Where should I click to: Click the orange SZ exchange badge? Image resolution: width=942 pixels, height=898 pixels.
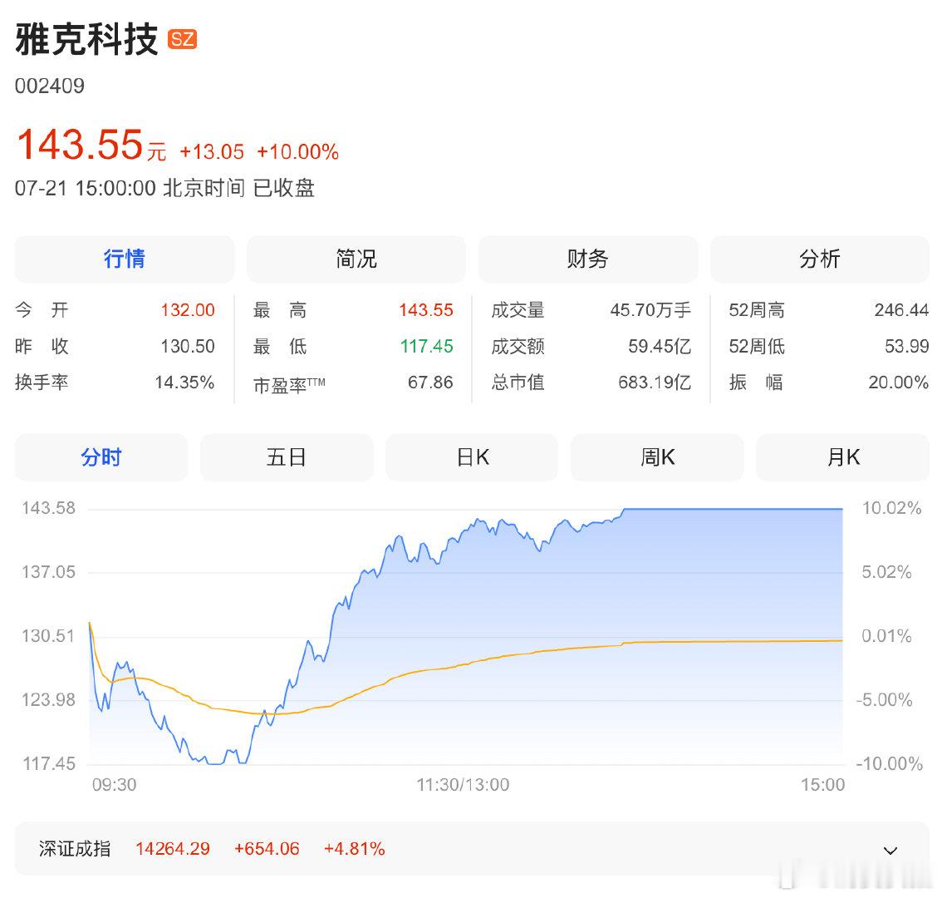(182, 39)
